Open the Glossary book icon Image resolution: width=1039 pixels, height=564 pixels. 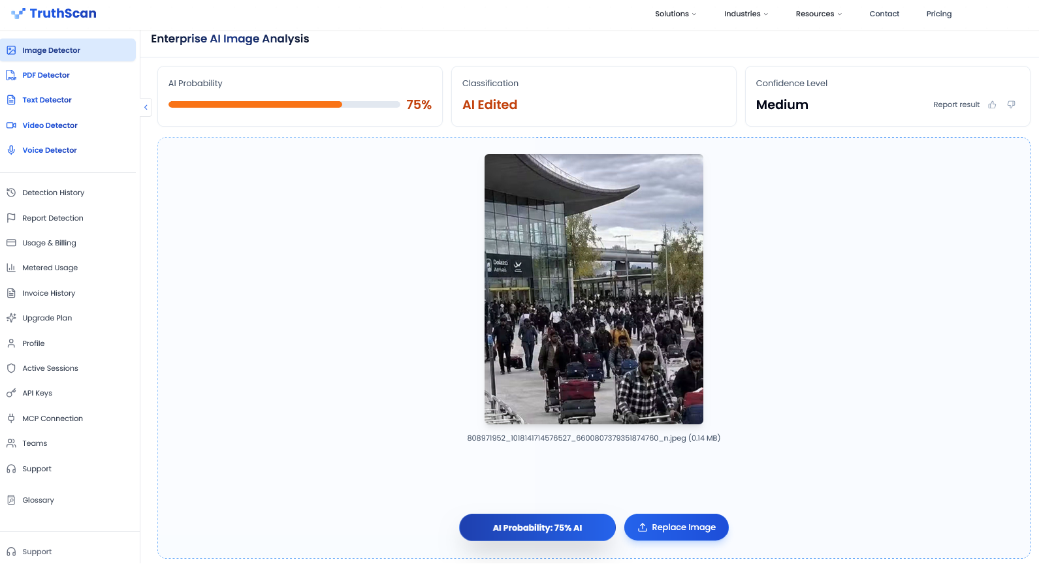[11, 500]
